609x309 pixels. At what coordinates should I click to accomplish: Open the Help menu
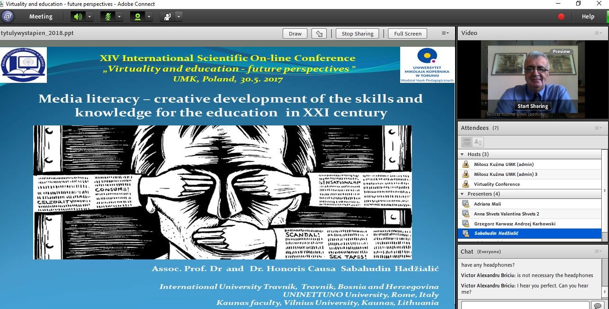click(588, 17)
